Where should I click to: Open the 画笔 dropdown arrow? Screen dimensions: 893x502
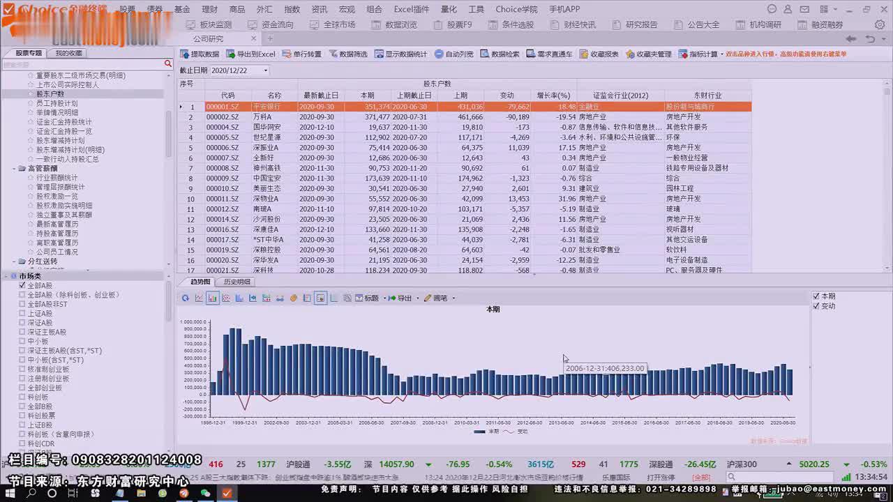[x=453, y=298]
